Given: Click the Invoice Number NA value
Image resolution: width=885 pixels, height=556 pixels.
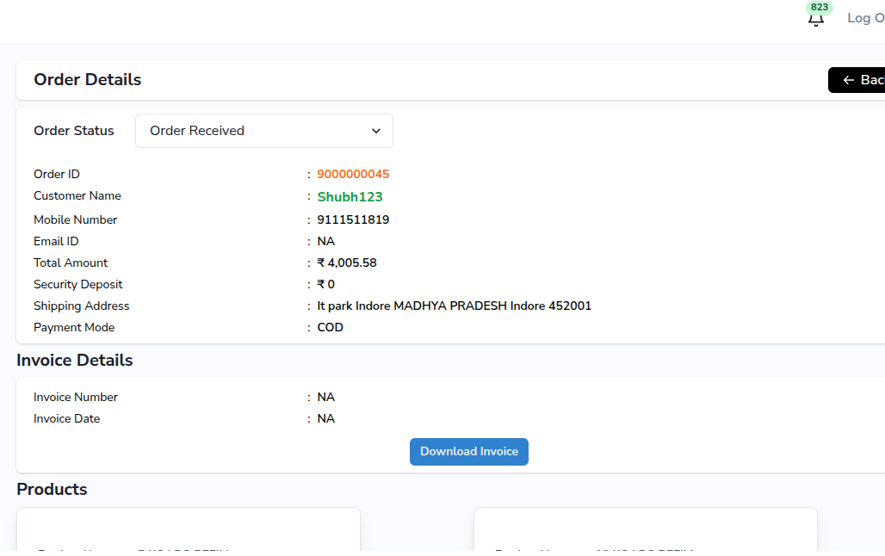Looking at the screenshot, I should pos(325,397).
